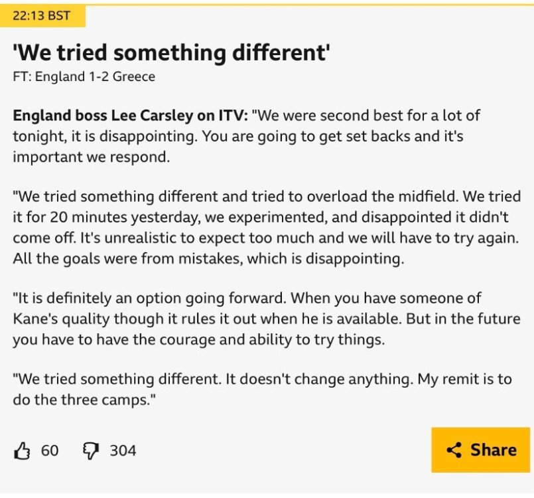Click the paragraph about overloading the midfield

[265, 217]
